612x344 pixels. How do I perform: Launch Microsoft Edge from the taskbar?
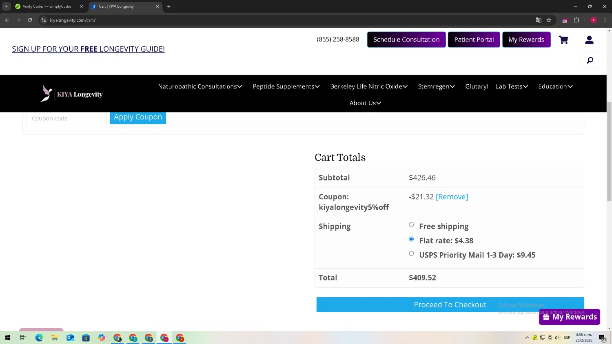tap(39, 337)
